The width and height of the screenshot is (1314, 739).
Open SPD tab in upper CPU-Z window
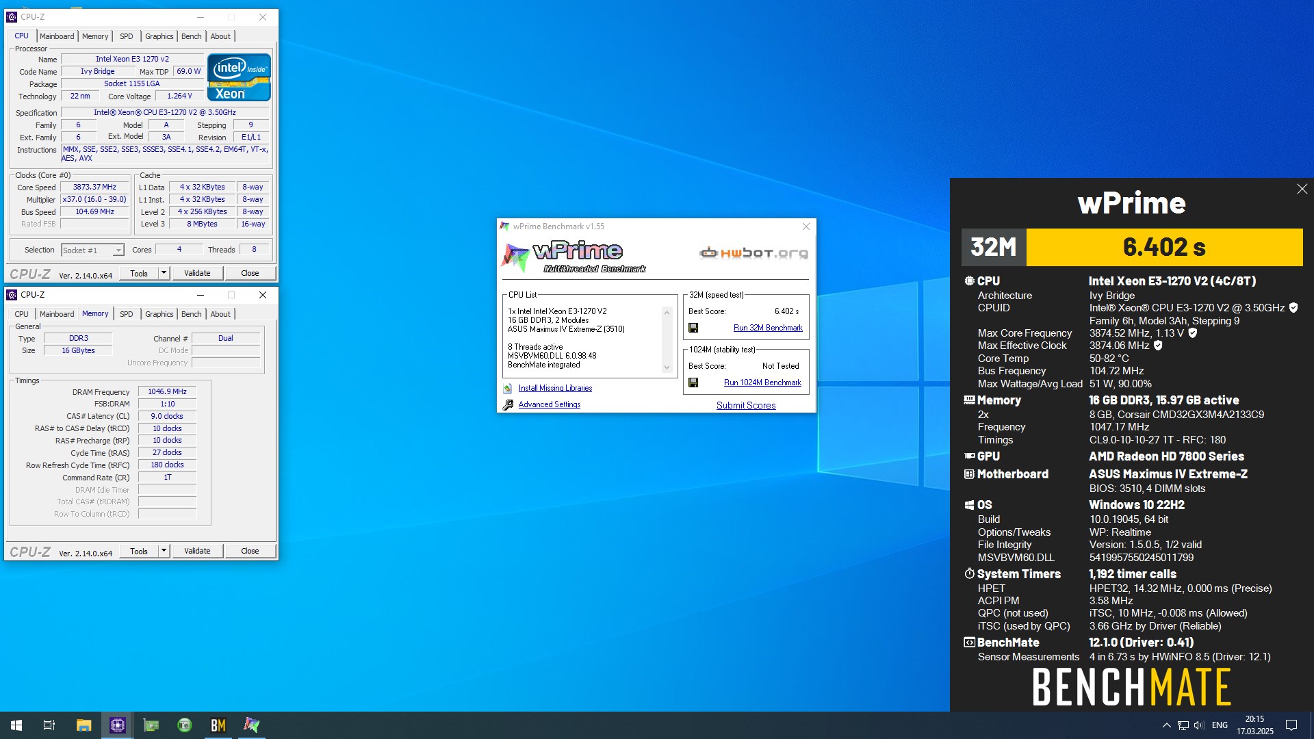[127, 36]
